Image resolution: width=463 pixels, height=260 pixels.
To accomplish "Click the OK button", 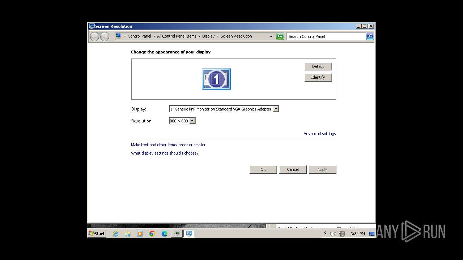I will pos(263,169).
